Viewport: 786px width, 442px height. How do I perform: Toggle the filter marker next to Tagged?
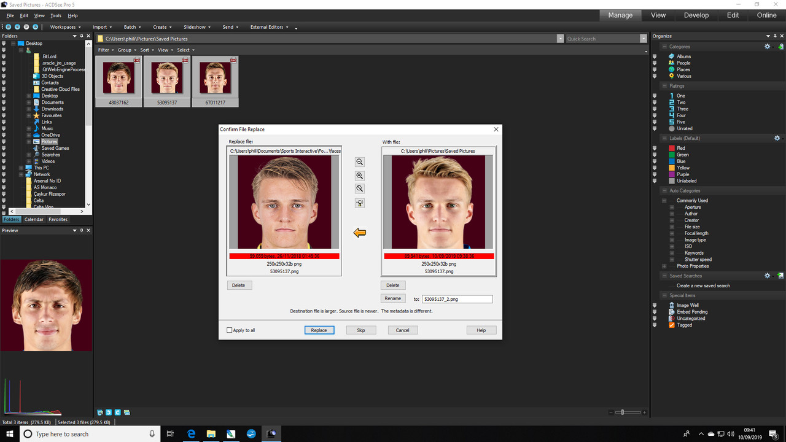click(655, 325)
